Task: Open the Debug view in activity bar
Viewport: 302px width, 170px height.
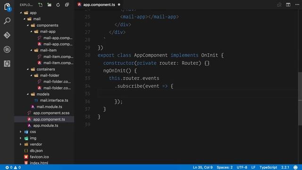Action: 7,49
